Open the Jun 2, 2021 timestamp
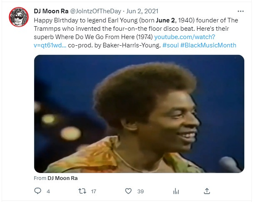 pos(142,11)
